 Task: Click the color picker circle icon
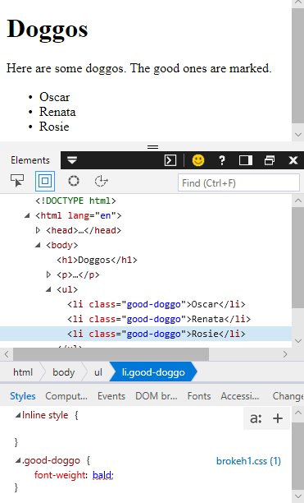pos(74,181)
